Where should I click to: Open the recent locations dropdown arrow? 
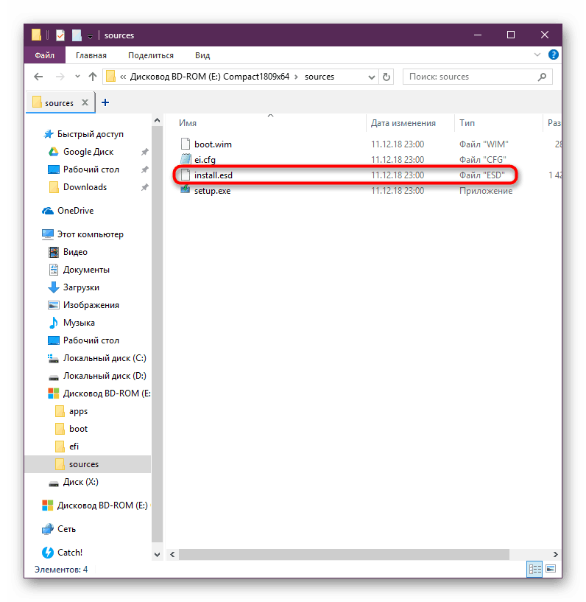[x=77, y=77]
